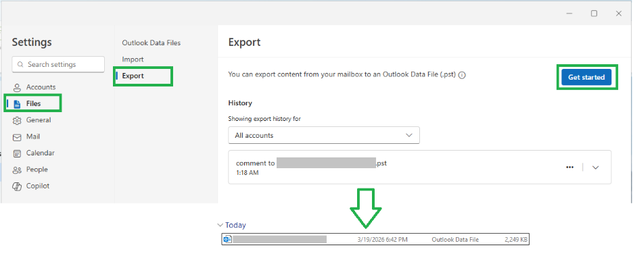
Task: Click the People contacts icon
Action: pos(17,170)
